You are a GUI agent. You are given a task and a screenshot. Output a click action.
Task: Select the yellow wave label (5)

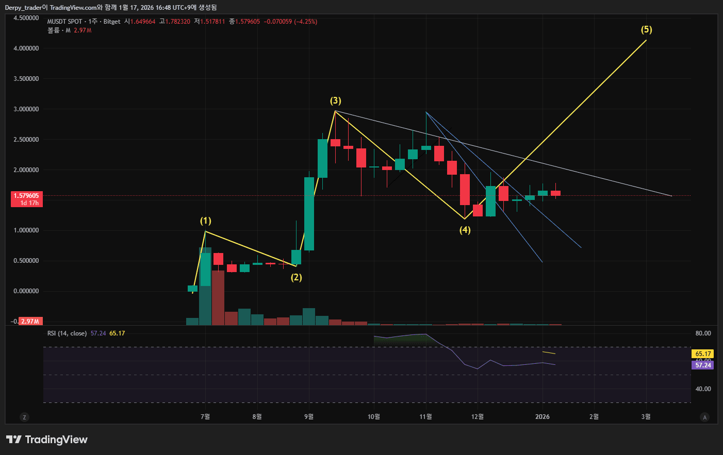(647, 30)
